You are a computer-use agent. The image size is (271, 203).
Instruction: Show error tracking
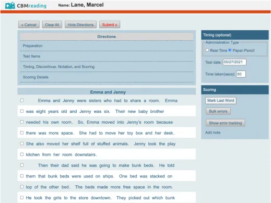tap(226, 123)
